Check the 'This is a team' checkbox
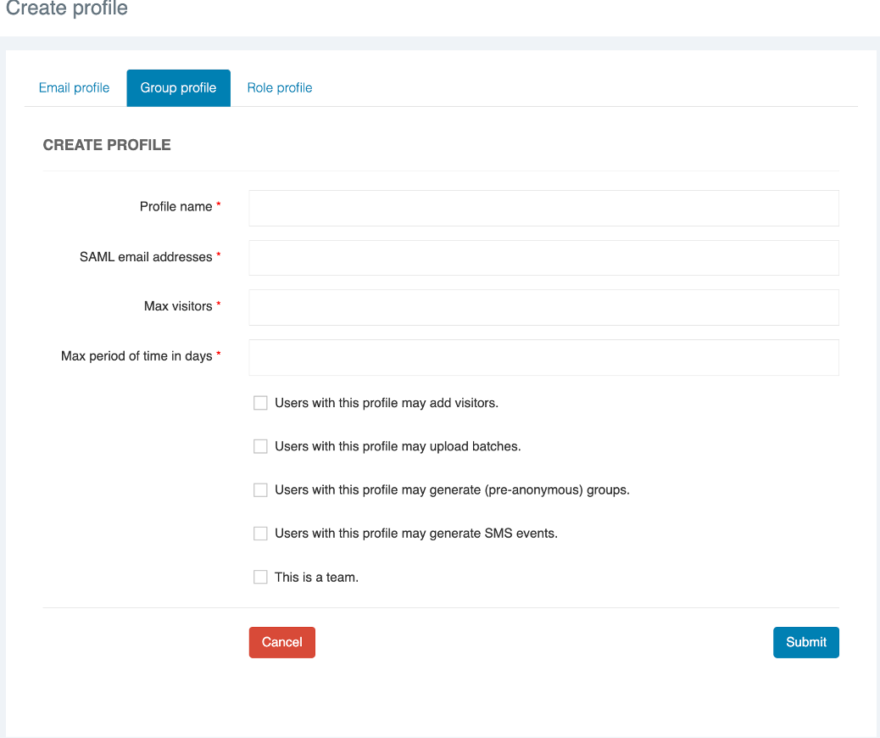Image resolution: width=880 pixels, height=738 pixels. coord(260,577)
